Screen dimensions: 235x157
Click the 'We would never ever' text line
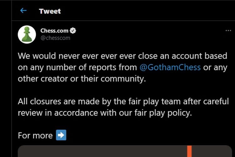[122, 56]
